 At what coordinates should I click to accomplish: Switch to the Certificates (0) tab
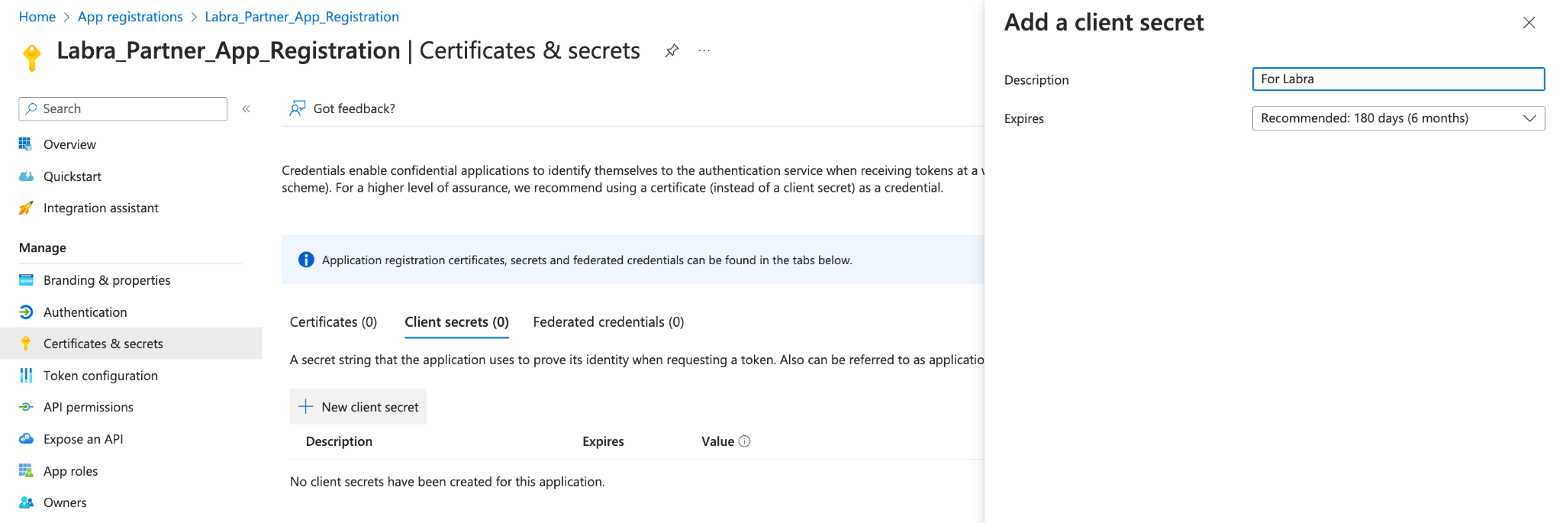334,322
